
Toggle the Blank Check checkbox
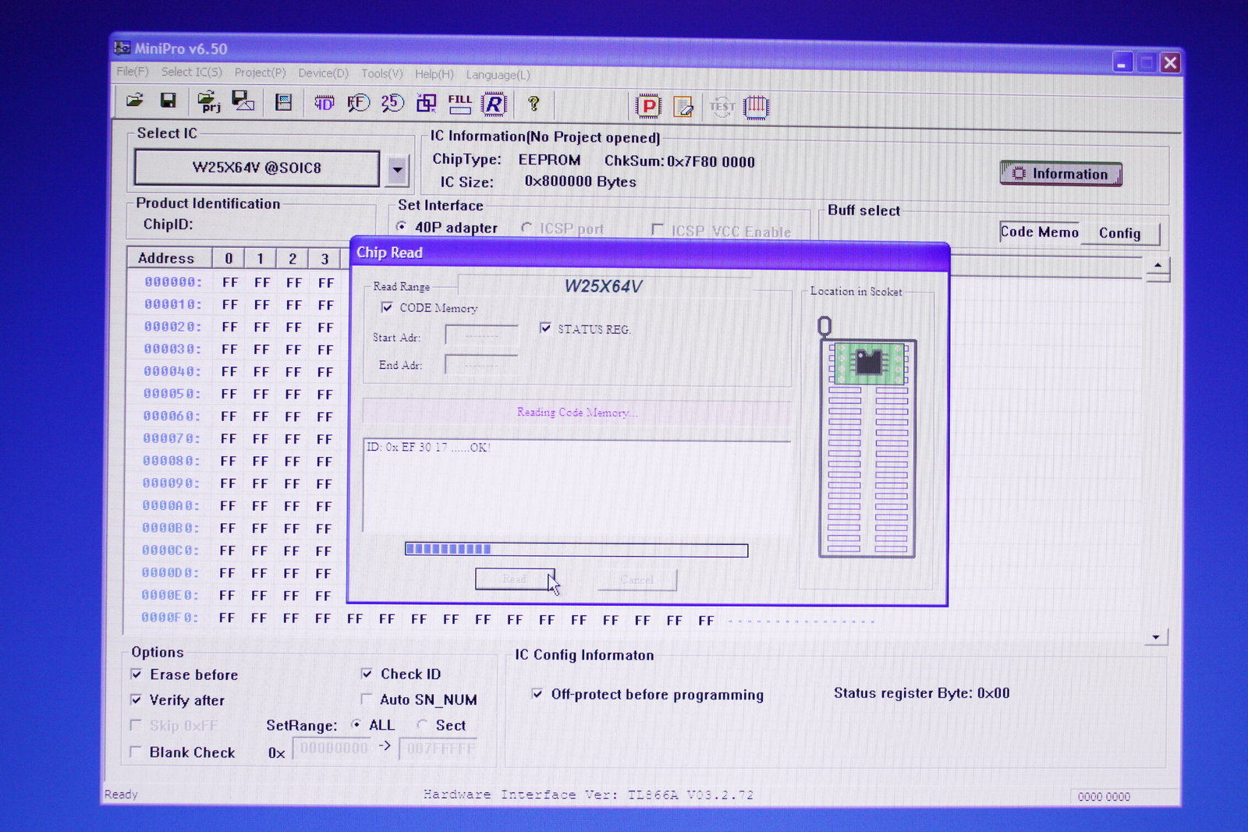click(136, 752)
